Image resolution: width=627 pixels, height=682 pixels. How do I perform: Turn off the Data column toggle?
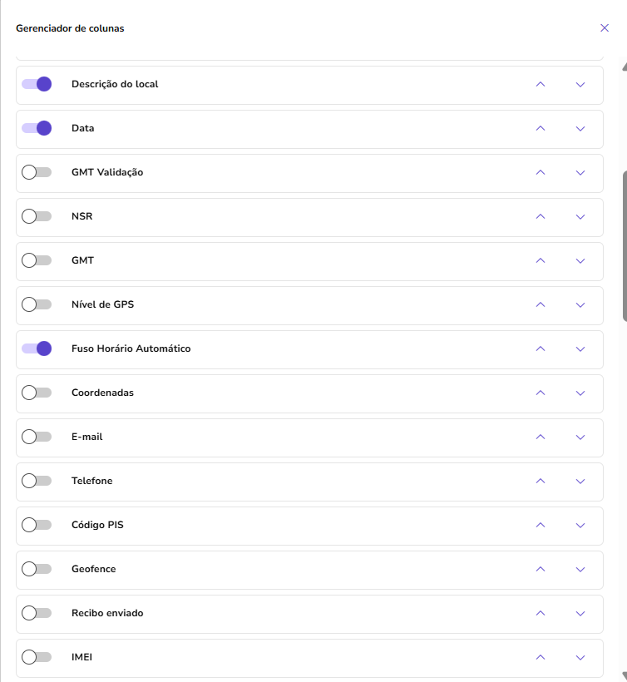point(37,128)
